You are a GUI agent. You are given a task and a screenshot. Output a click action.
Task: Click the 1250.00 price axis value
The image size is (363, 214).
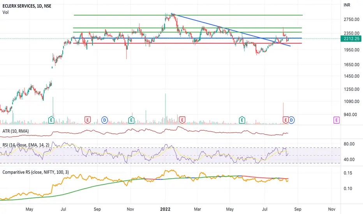[x=352, y=89]
